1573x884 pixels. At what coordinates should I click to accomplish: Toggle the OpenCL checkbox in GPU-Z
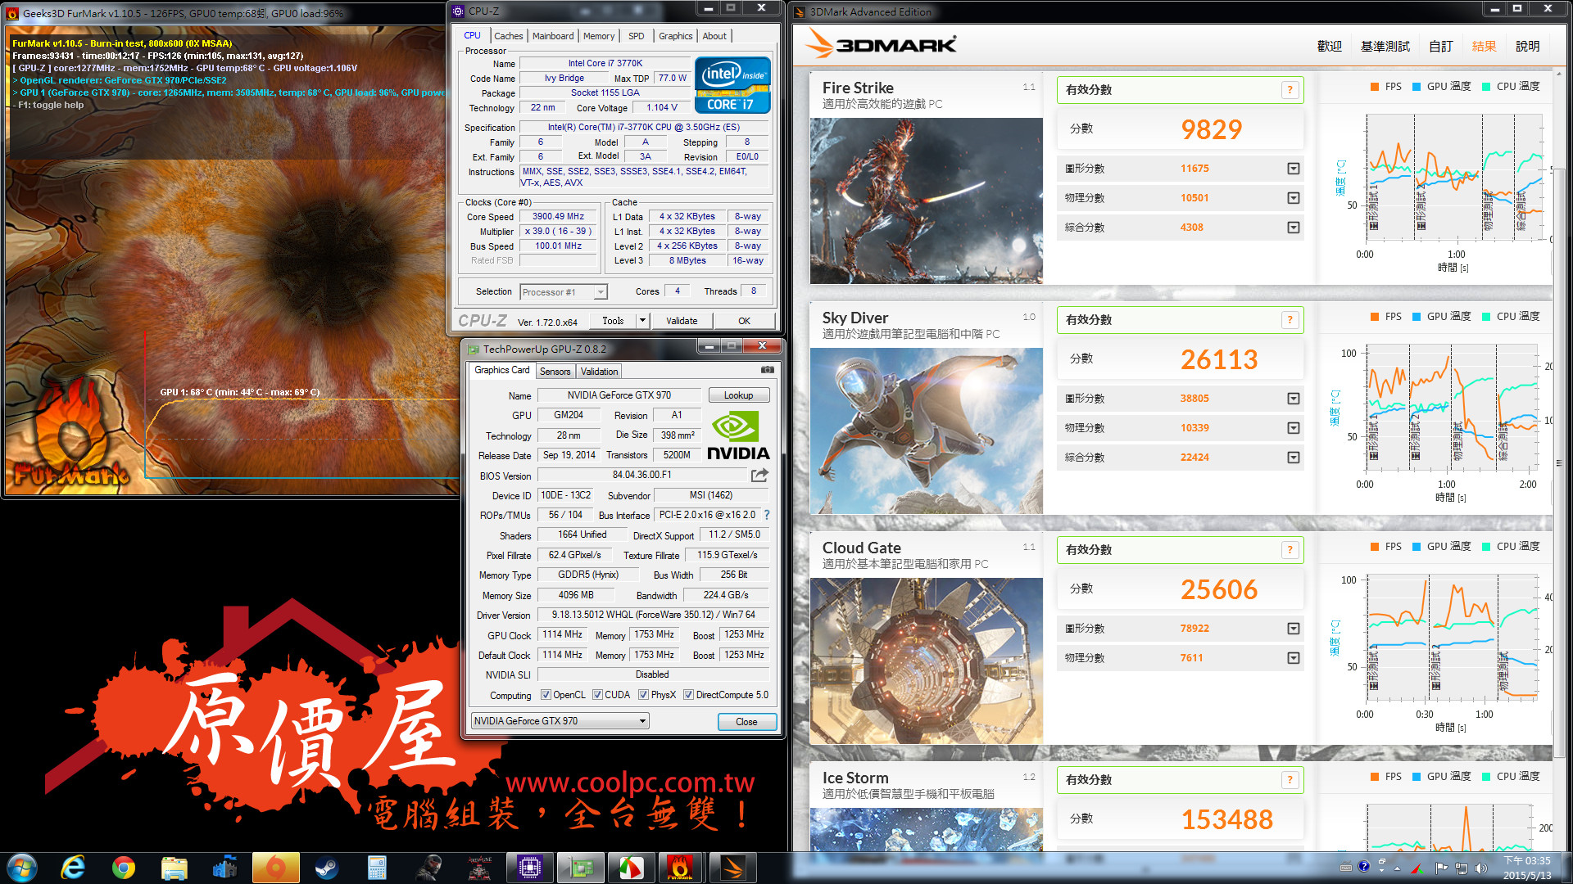(x=546, y=695)
